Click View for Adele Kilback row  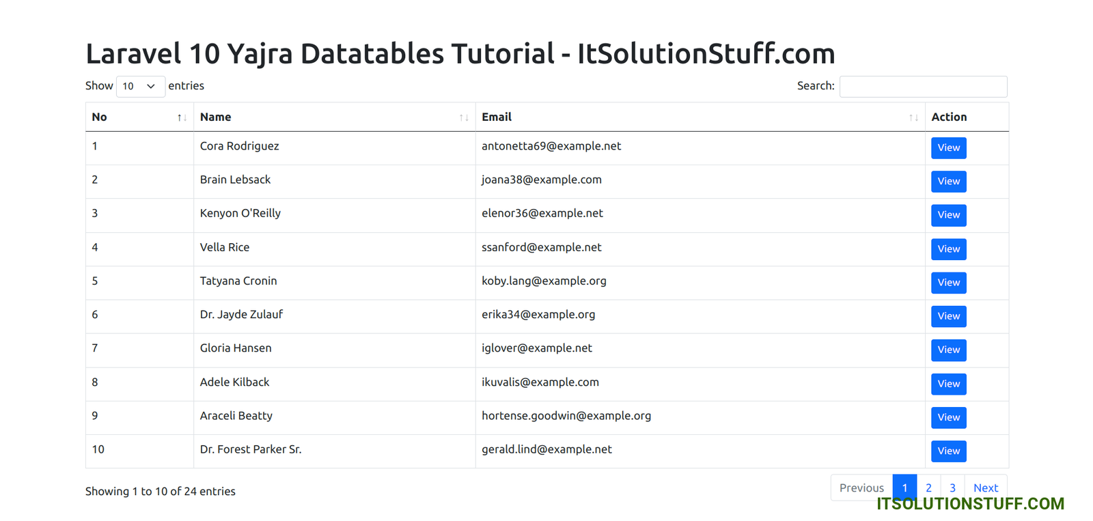pos(948,384)
